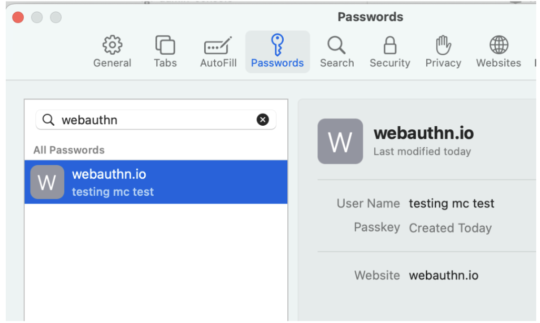The width and height of the screenshot is (540, 323).
Task: Click the 'Passwords' window title
Action: (x=370, y=17)
